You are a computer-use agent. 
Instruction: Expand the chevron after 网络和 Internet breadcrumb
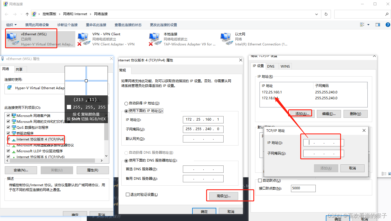pyautogui.click(x=90, y=14)
